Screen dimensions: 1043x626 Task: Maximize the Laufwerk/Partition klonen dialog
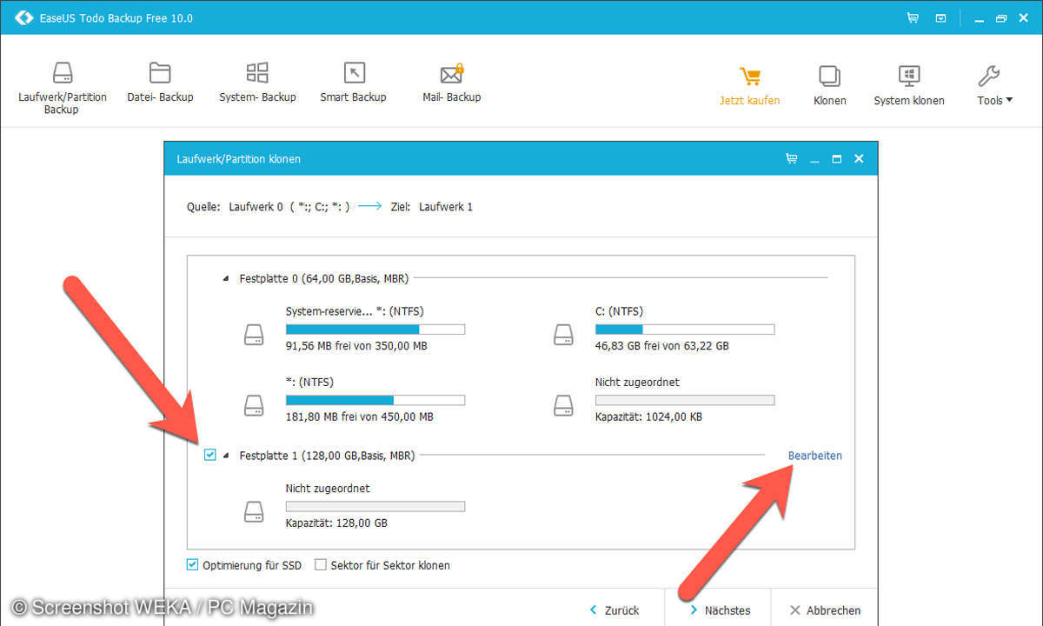click(836, 159)
